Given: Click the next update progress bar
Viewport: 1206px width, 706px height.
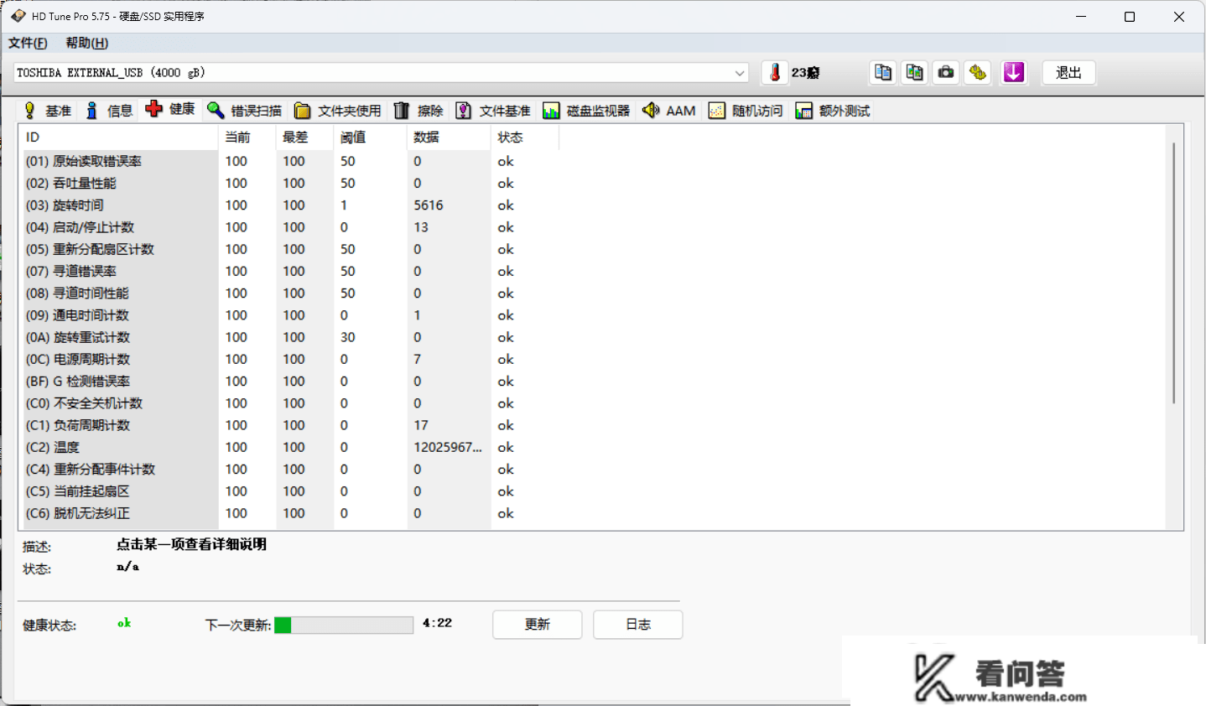Looking at the screenshot, I should (344, 626).
